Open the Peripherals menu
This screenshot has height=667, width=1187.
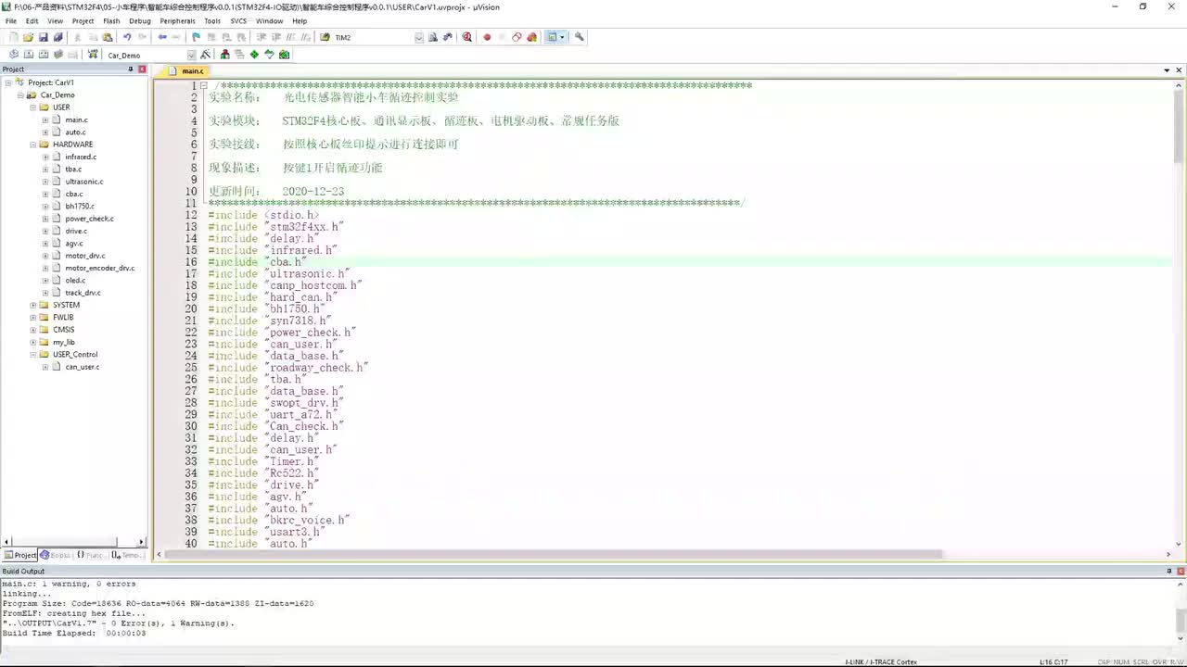[178, 20]
